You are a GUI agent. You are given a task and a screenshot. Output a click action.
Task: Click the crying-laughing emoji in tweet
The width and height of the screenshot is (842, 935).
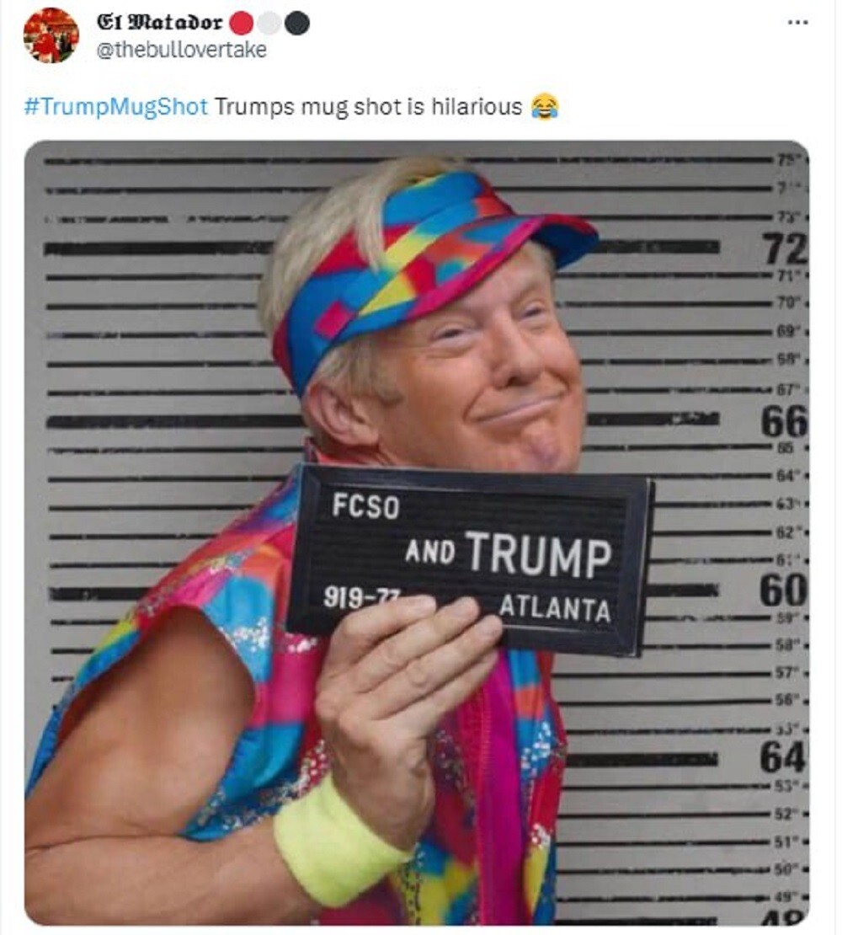click(x=545, y=107)
